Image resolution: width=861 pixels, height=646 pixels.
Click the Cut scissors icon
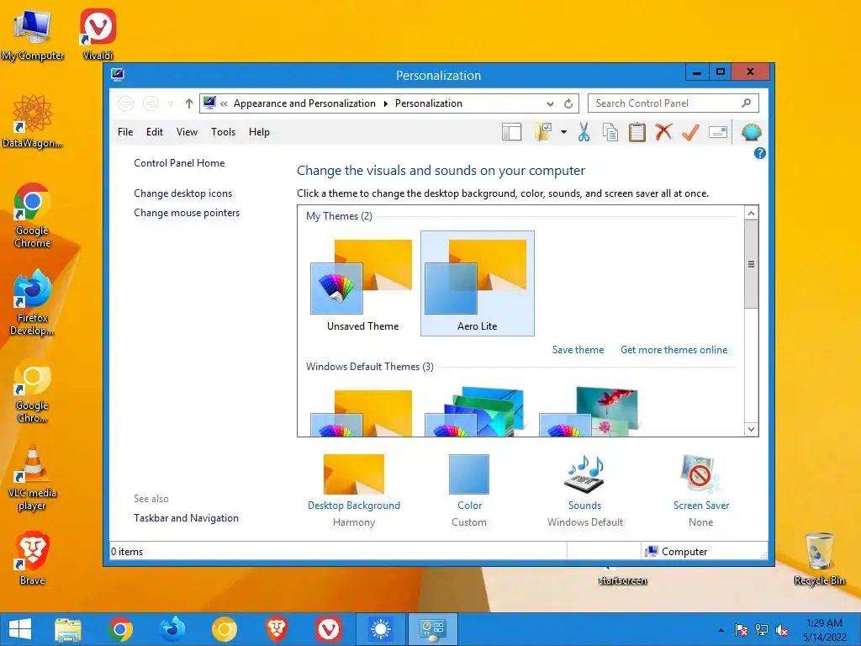tap(584, 132)
